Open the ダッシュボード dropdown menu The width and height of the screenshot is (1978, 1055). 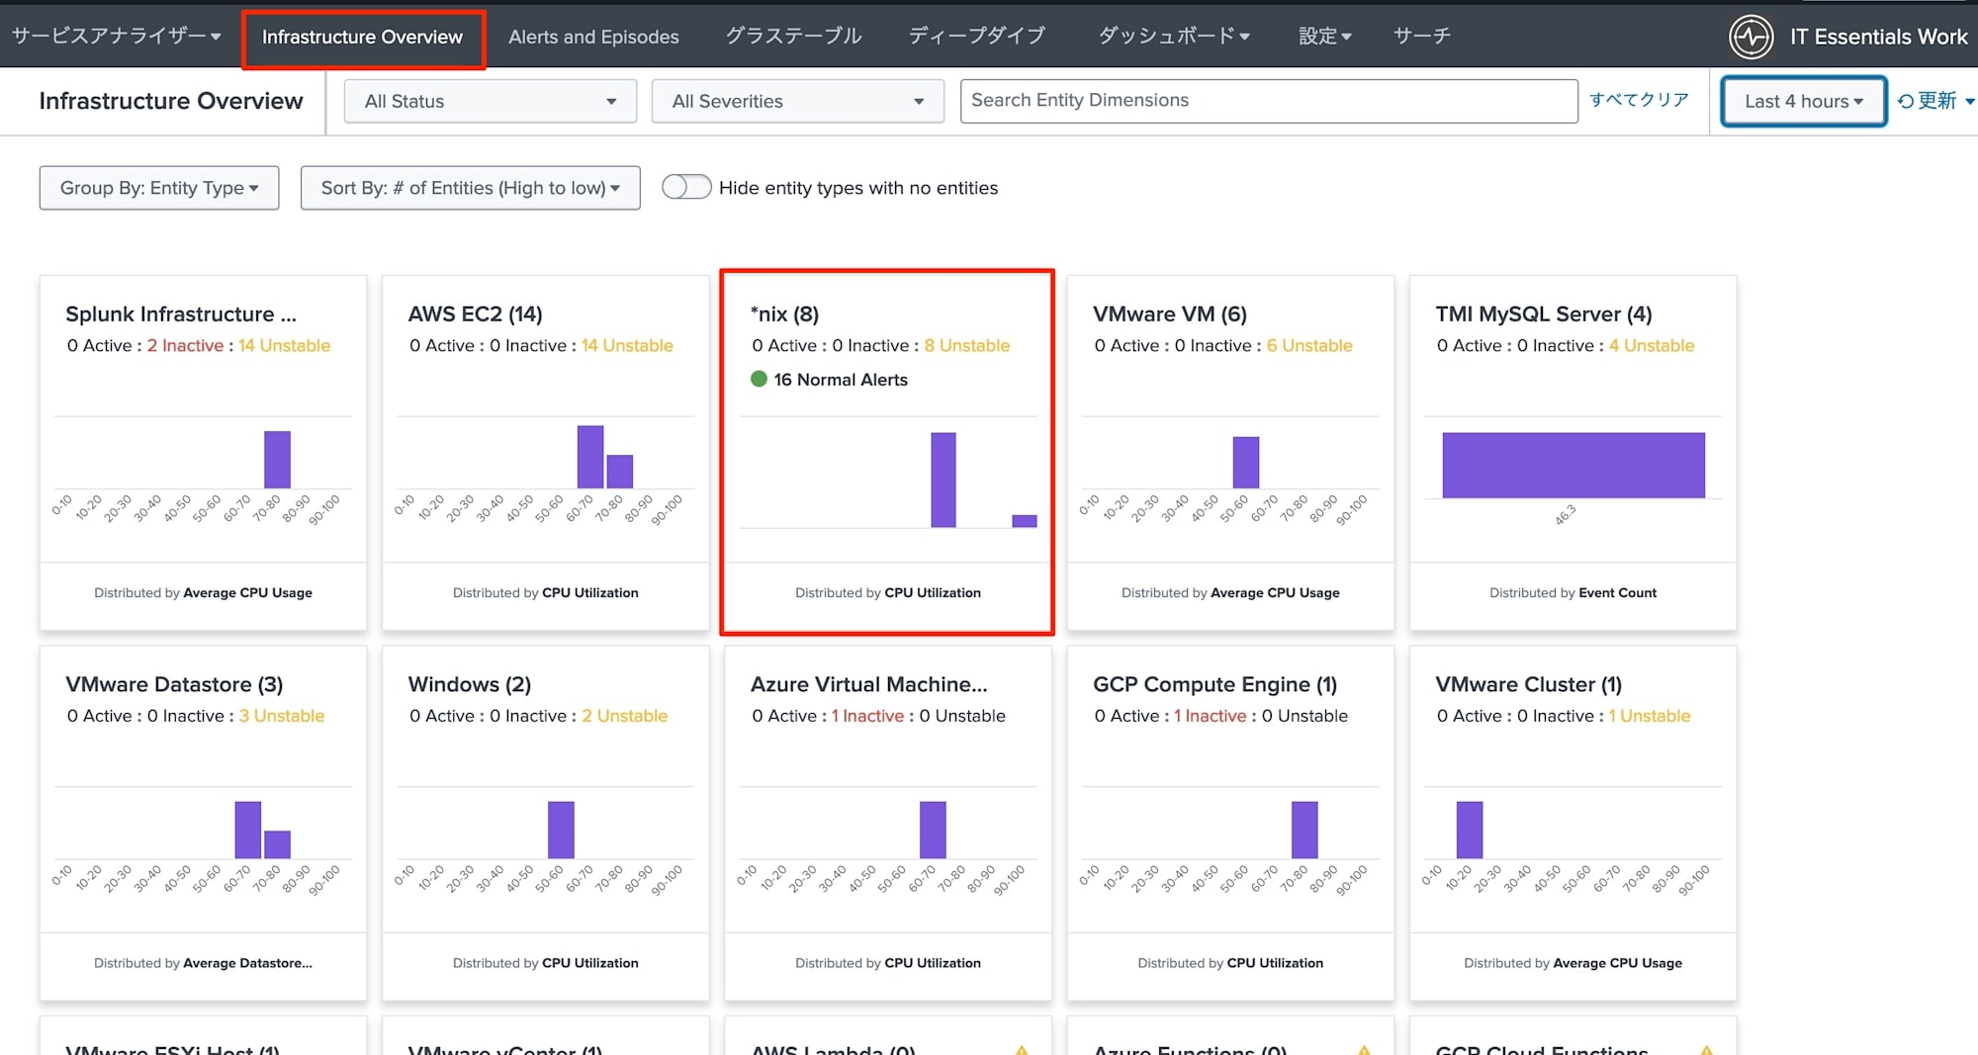pos(1174,36)
